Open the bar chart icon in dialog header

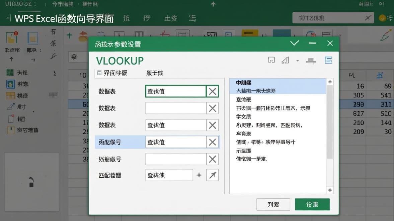tap(285, 60)
